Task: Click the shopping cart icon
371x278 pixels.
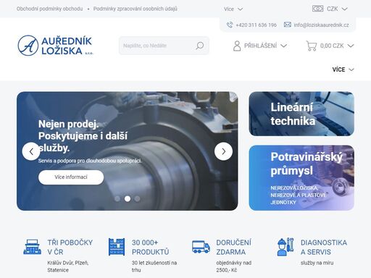Action: (x=312, y=46)
